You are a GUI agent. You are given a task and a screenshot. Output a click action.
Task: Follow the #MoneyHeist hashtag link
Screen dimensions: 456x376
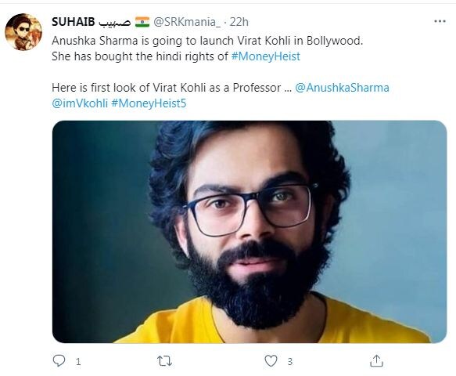click(265, 56)
